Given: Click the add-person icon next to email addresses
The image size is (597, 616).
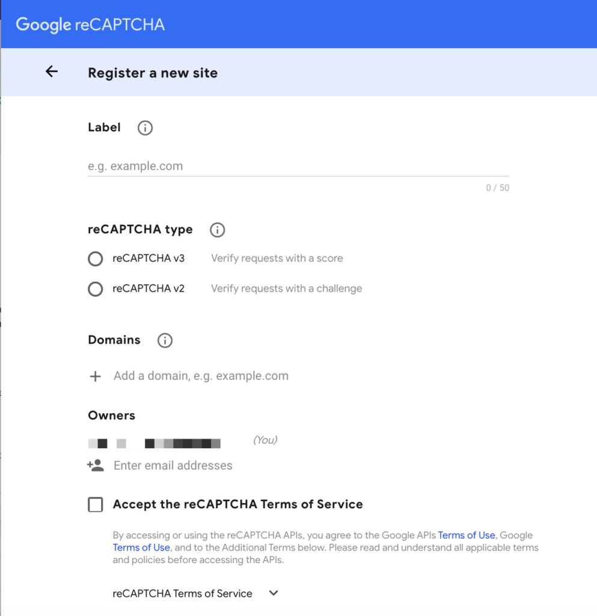Looking at the screenshot, I should point(95,464).
